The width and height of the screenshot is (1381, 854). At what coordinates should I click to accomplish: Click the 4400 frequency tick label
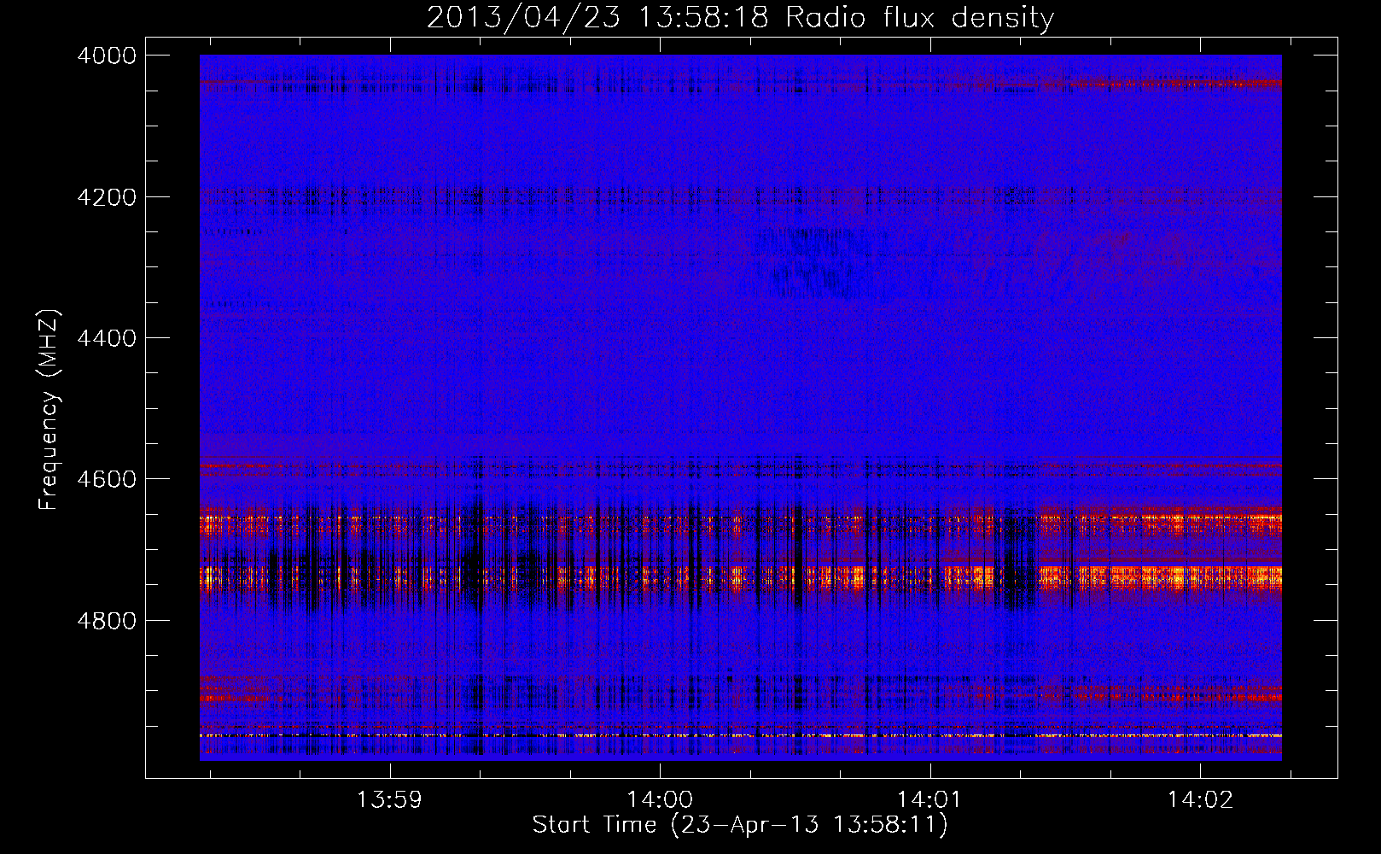click(x=107, y=338)
